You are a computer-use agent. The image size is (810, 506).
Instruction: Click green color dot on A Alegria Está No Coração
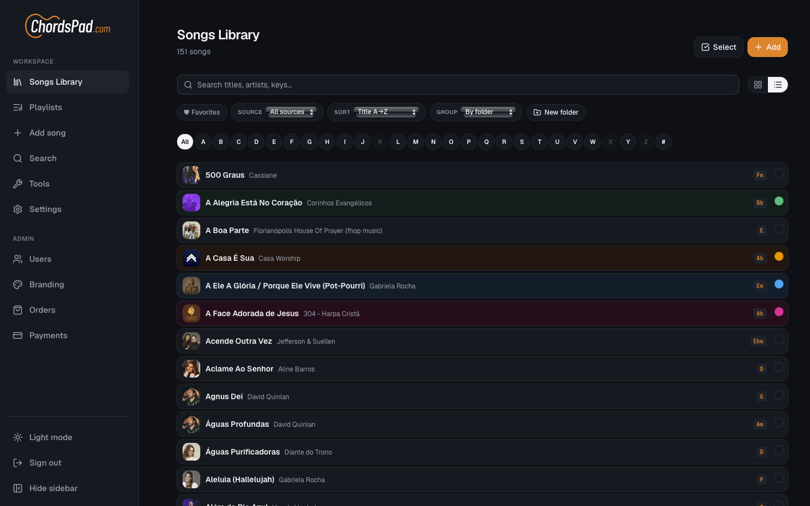[779, 201]
